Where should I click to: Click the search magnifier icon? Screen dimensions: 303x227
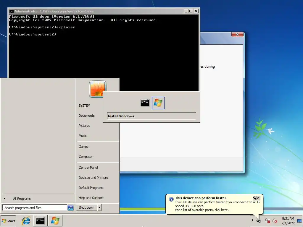(70, 208)
